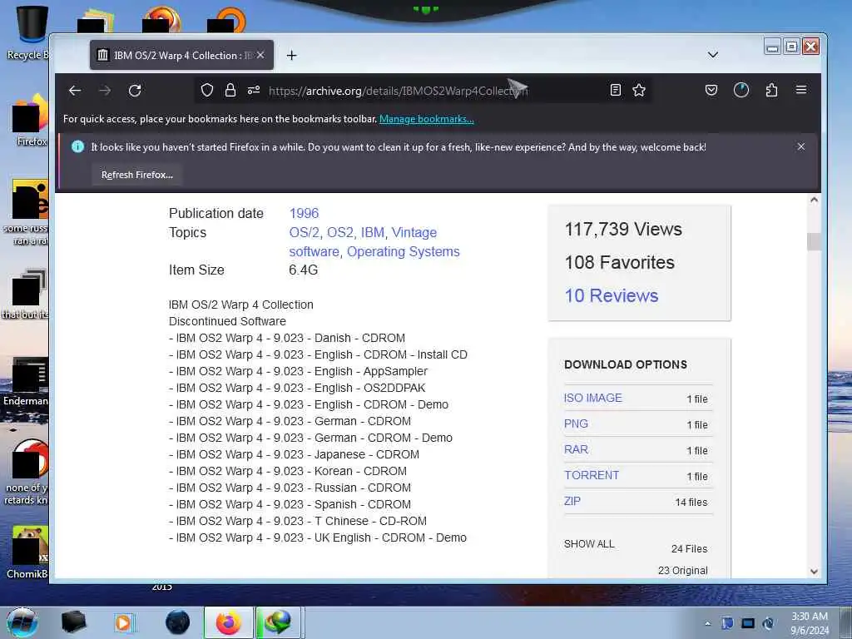Click SHOW ALL download files
Image resolution: width=852 pixels, height=639 pixels.
point(589,544)
